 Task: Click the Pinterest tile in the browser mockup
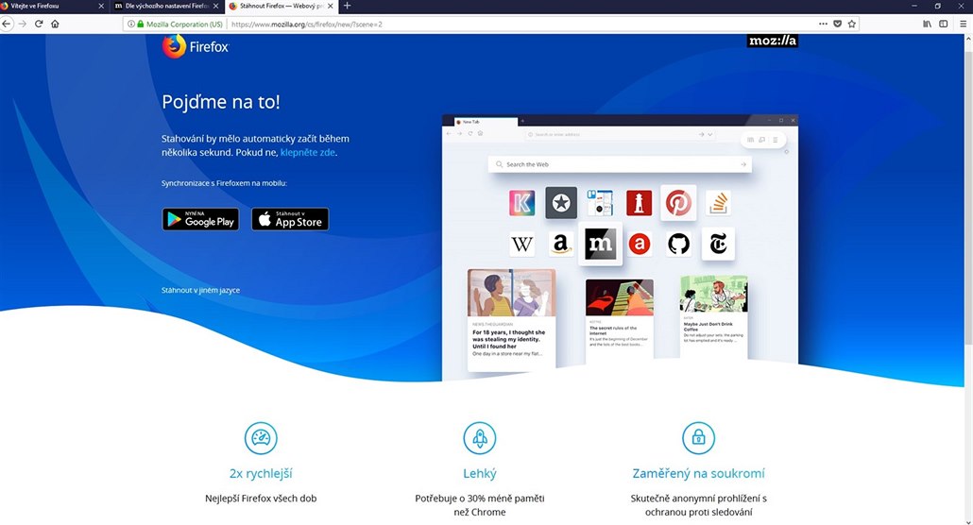click(x=678, y=203)
